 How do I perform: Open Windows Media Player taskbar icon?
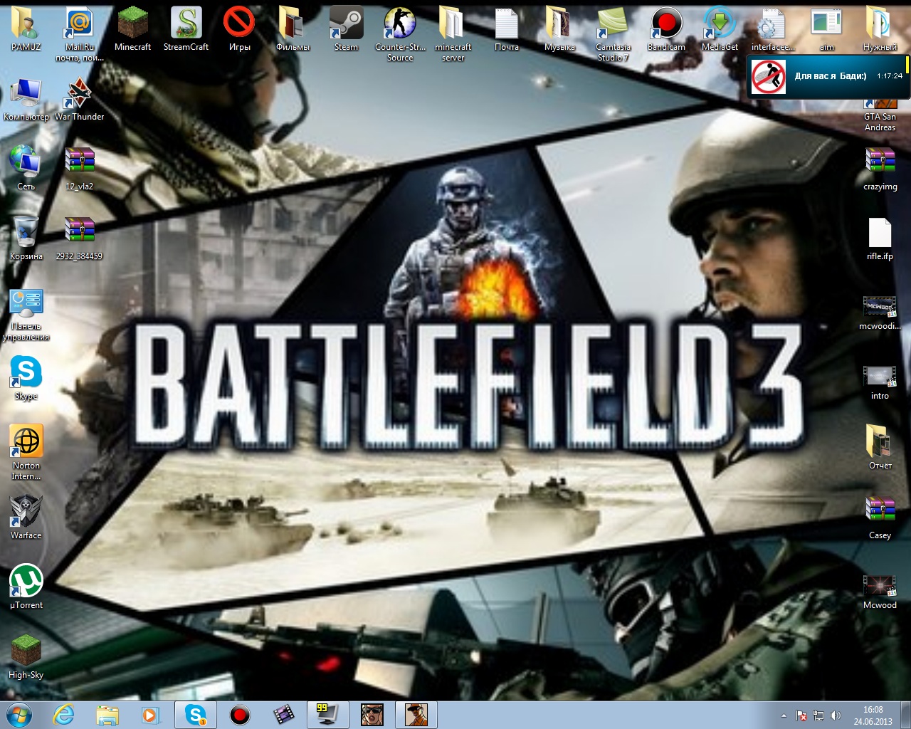[x=151, y=715]
